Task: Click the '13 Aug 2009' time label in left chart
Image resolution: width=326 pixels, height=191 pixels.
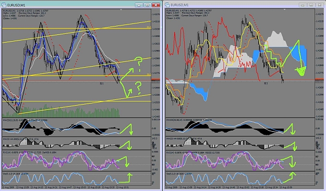Action: pos(8,187)
